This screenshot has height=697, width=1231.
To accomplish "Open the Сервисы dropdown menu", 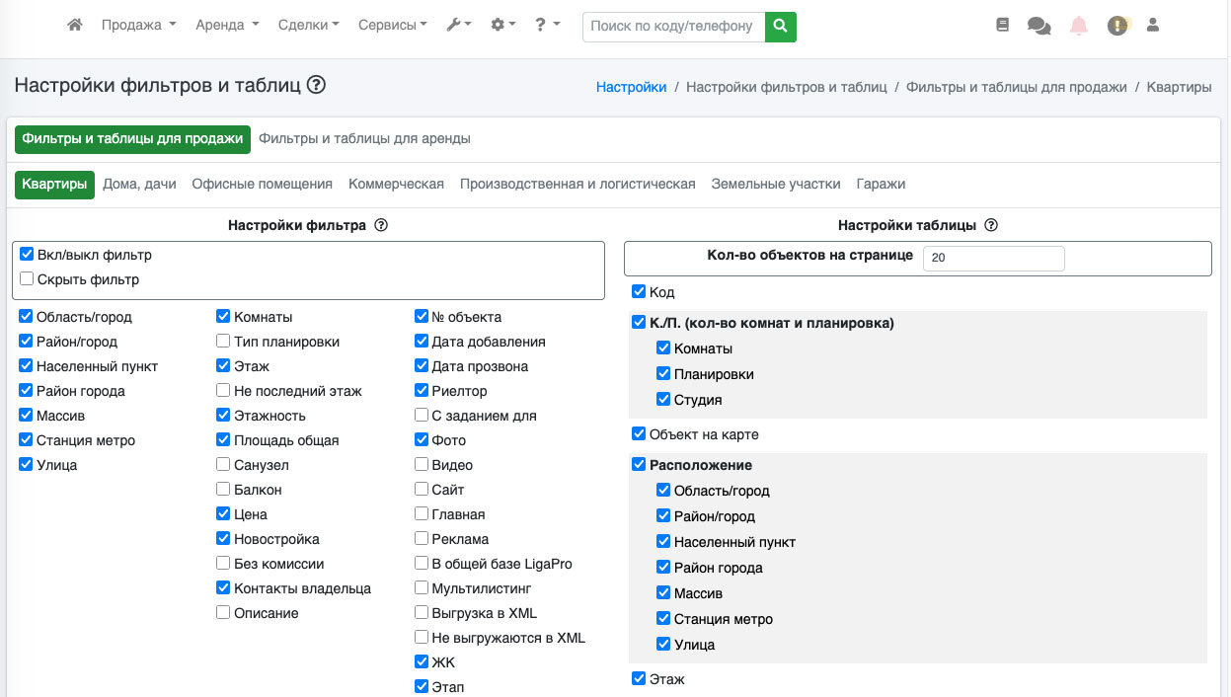I will (392, 26).
